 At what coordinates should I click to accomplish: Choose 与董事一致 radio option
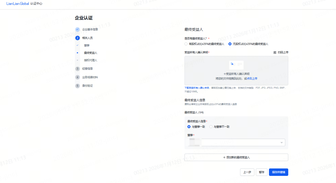[189, 127]
